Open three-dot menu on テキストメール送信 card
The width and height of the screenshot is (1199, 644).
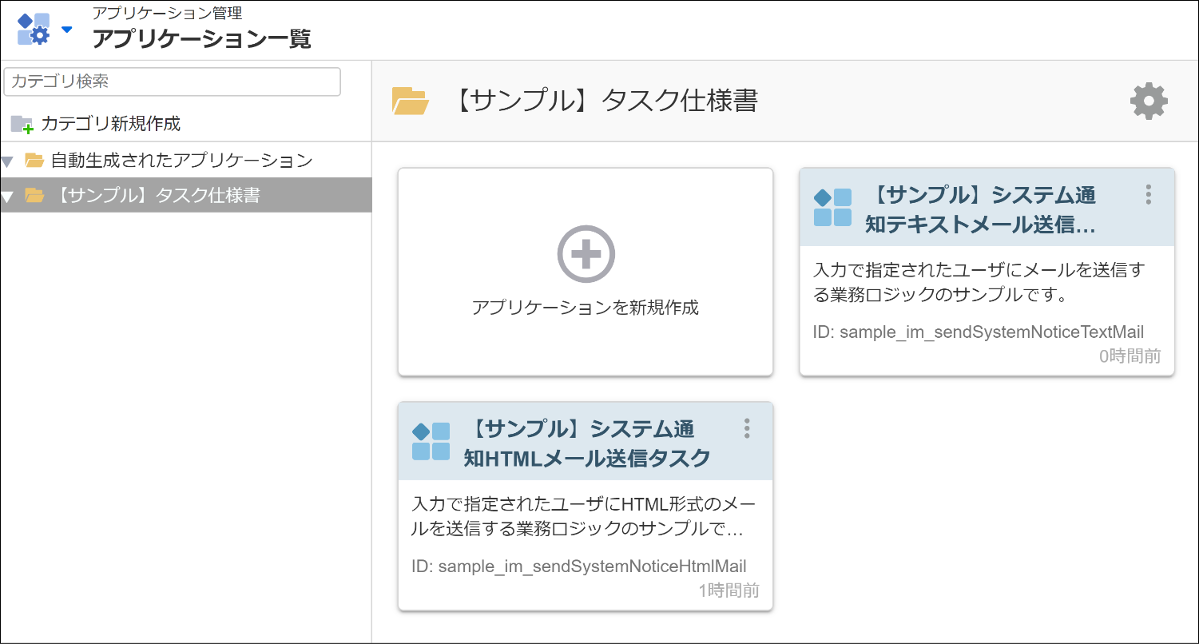(x=1149, y=195)
